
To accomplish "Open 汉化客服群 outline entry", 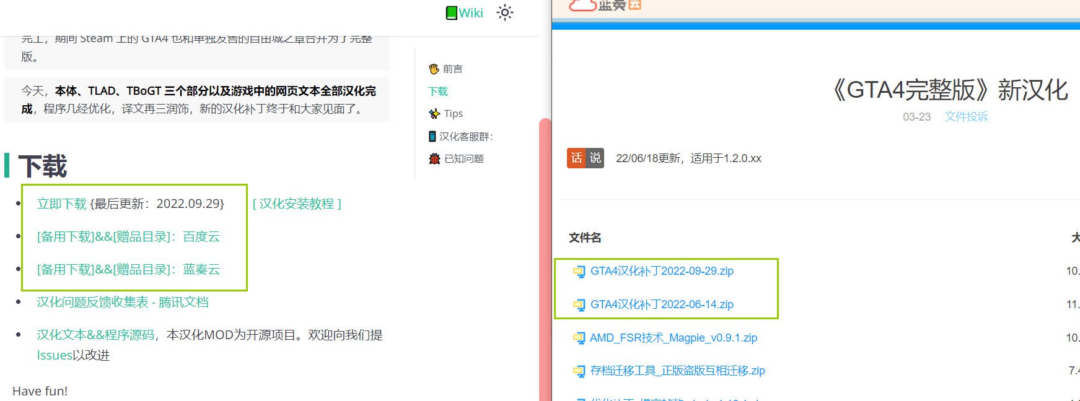I will coord(466,136).
